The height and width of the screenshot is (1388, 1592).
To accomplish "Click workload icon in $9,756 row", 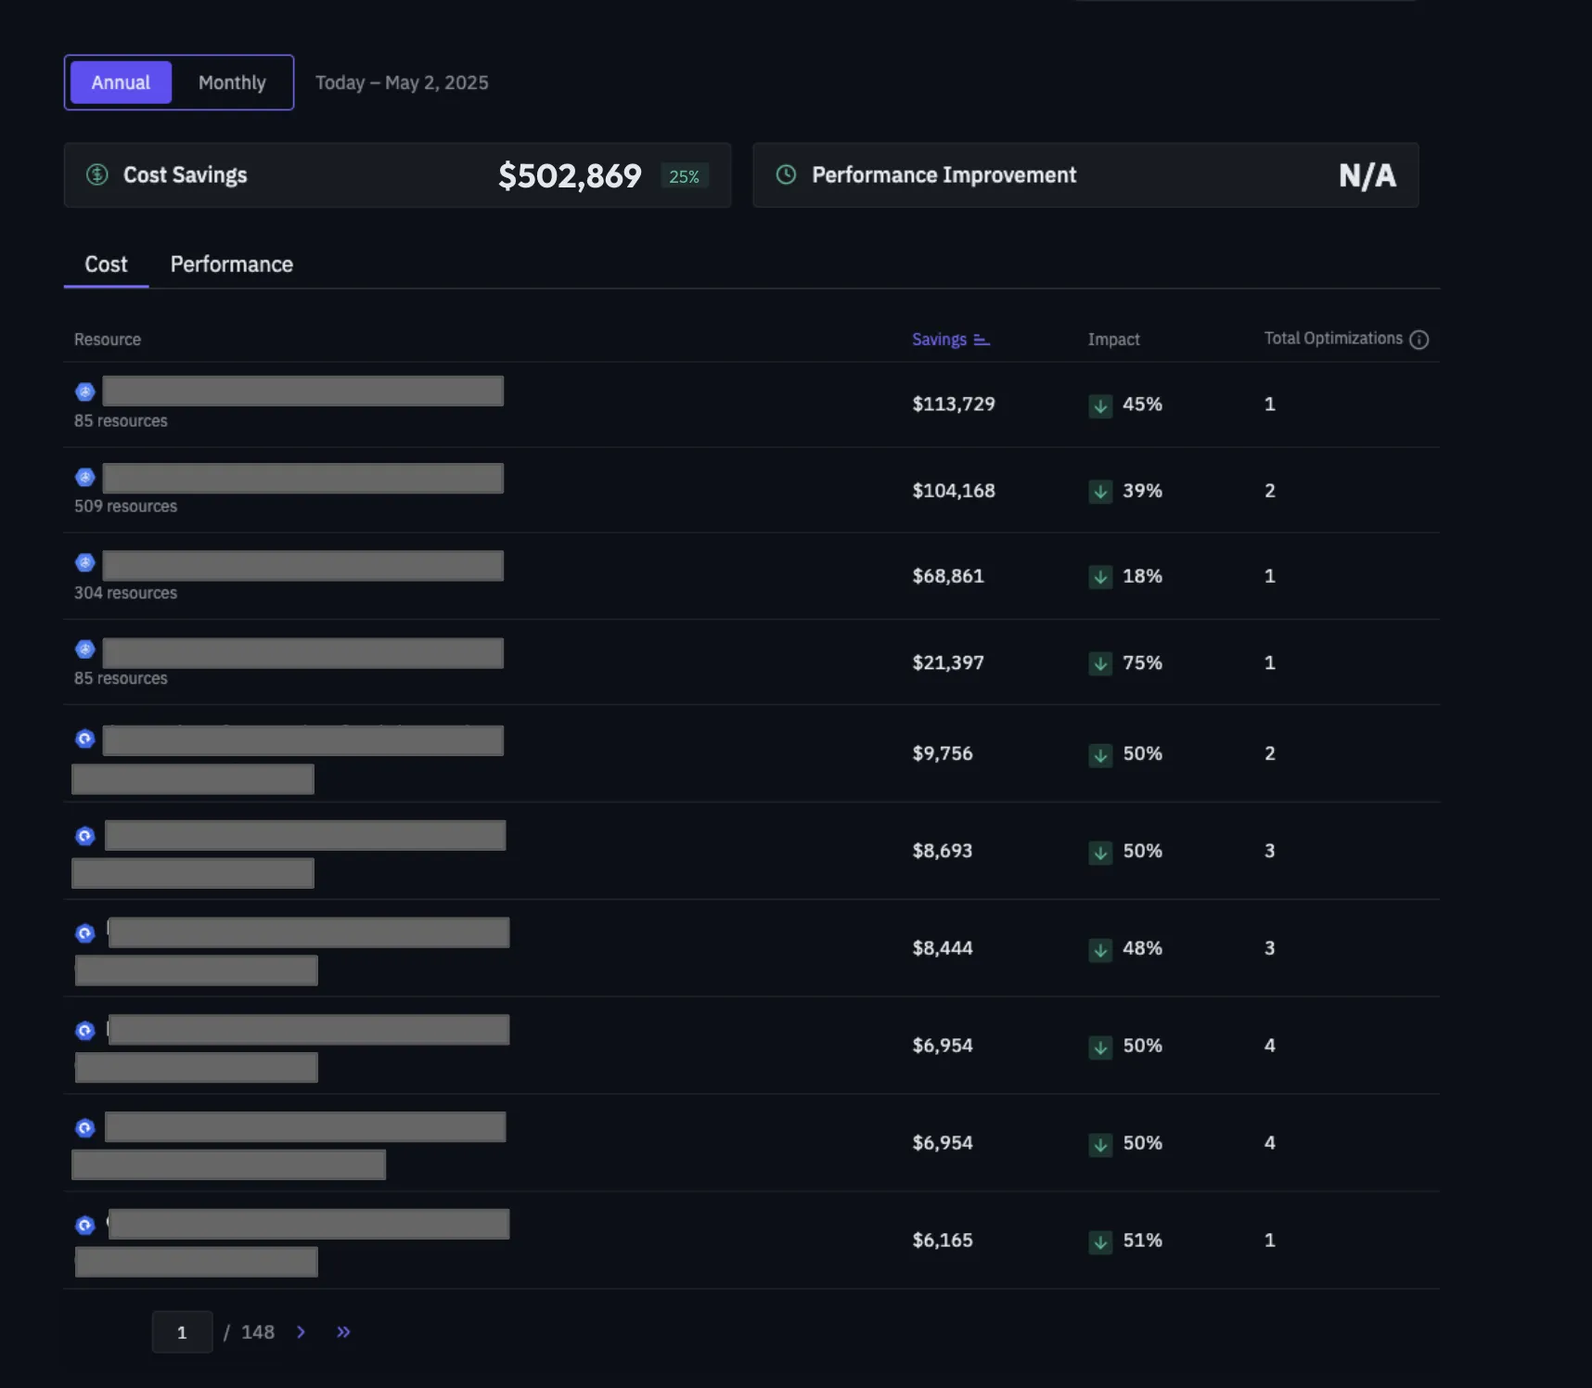I will point(85,739).
